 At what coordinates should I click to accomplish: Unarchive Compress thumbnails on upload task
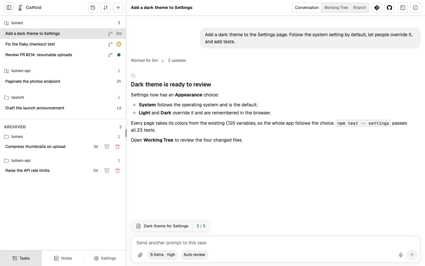pos(107,147)
